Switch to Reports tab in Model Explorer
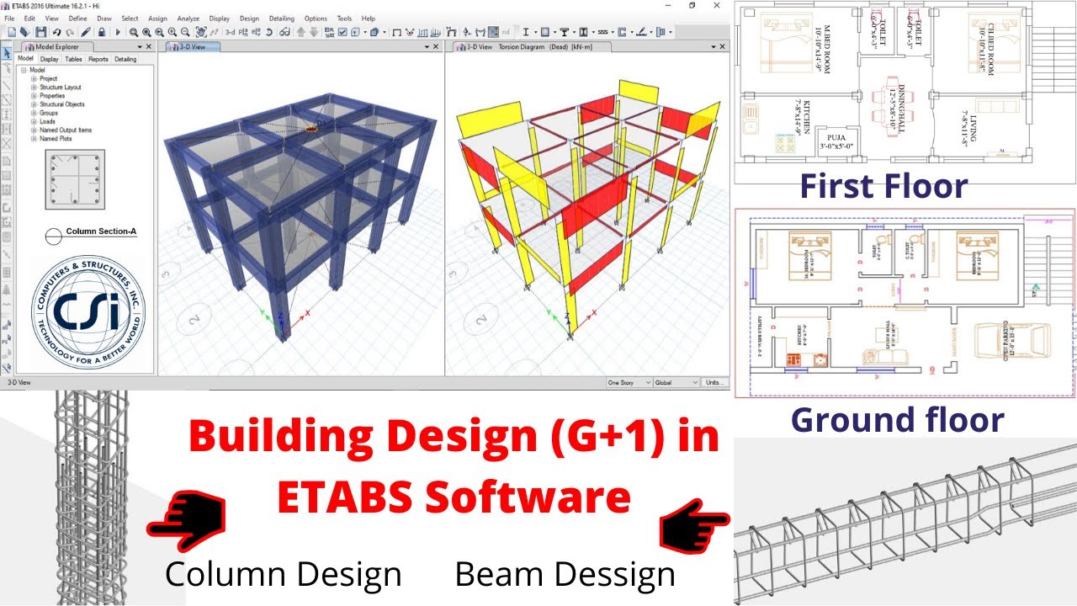Image resolution: width=1077 pixels, height=606 pixels. point(98,59)
